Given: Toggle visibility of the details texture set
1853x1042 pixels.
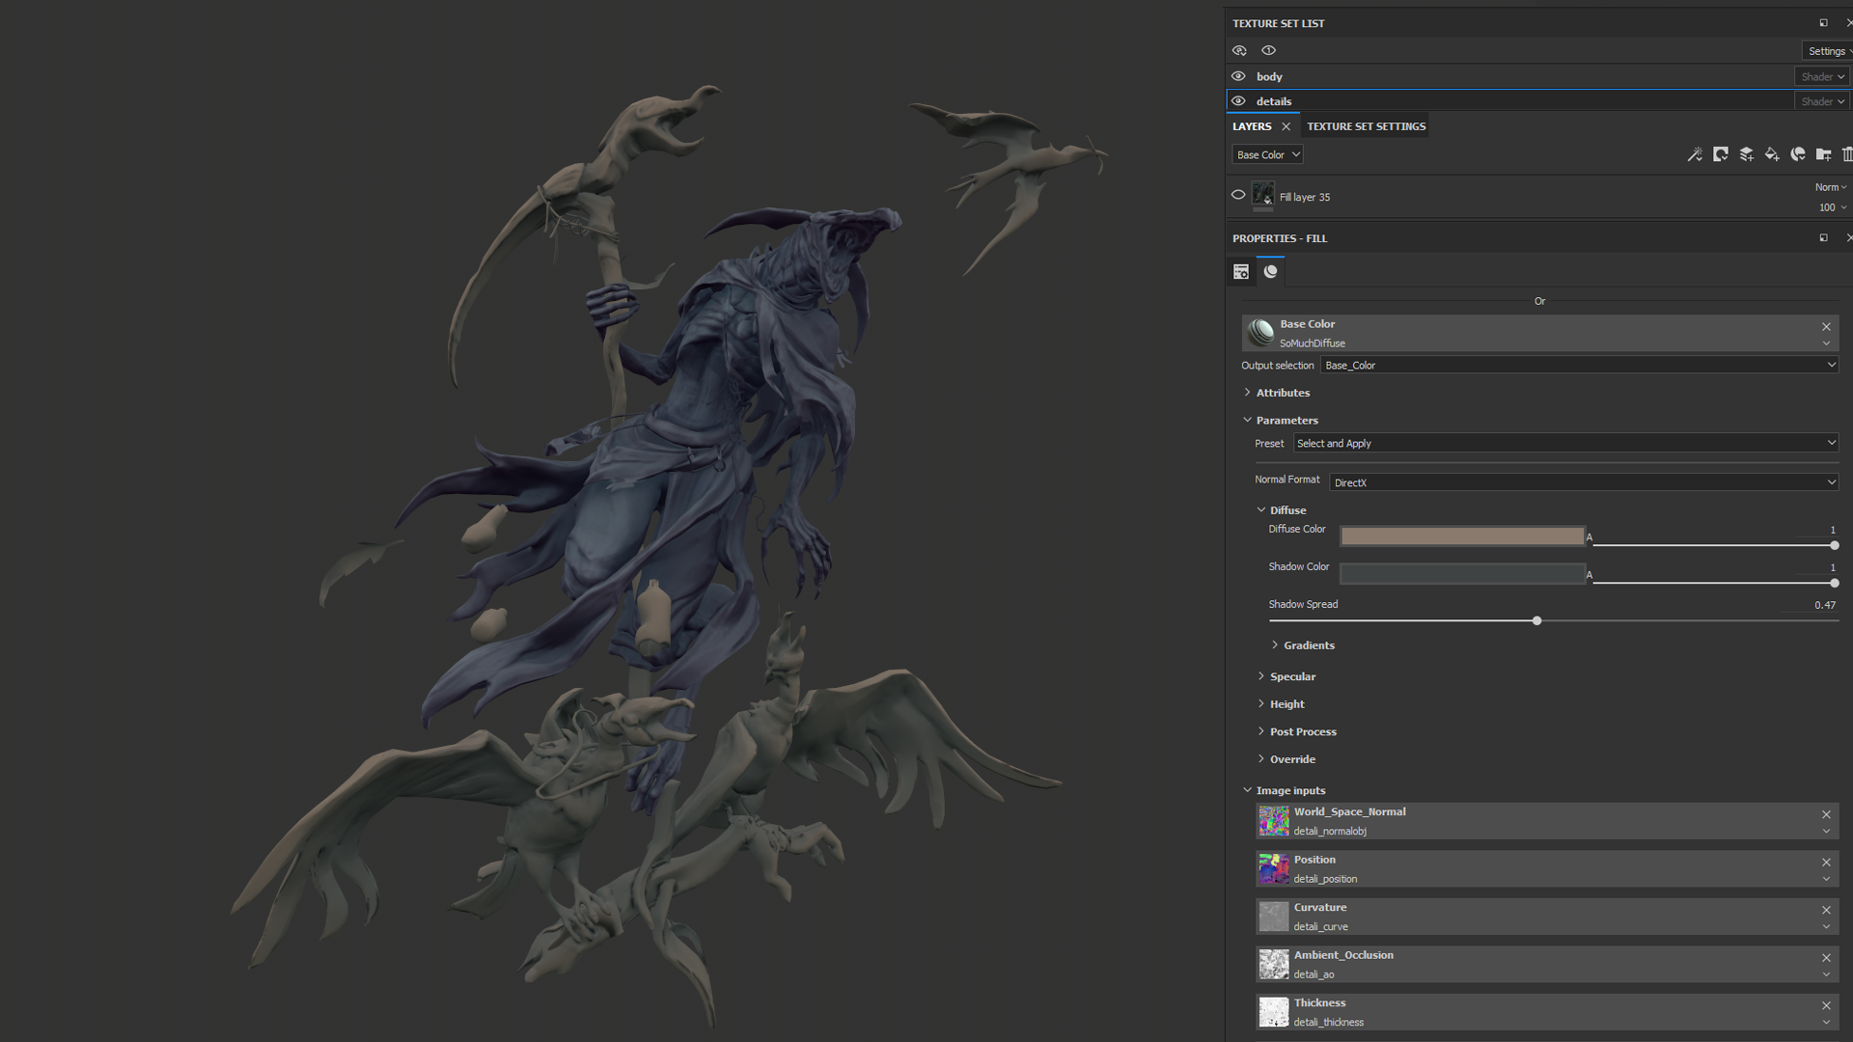Looking at the screenshot, I should (x=1238, y=101).
